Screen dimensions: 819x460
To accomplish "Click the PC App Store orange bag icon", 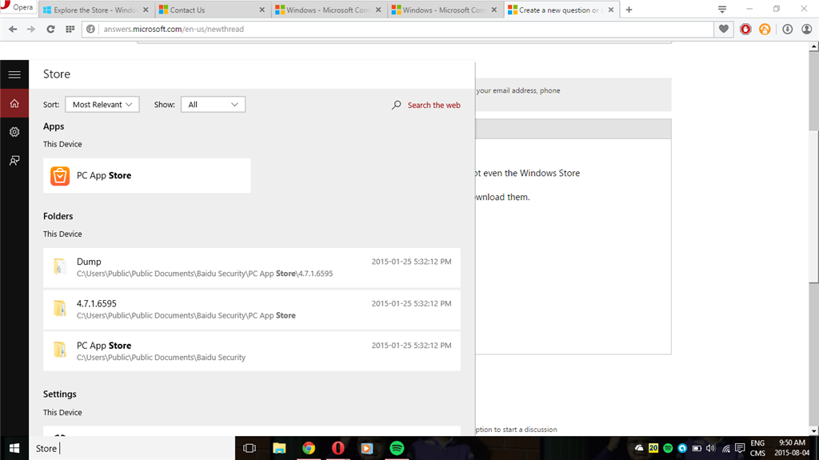I will (x=60, y=176).
